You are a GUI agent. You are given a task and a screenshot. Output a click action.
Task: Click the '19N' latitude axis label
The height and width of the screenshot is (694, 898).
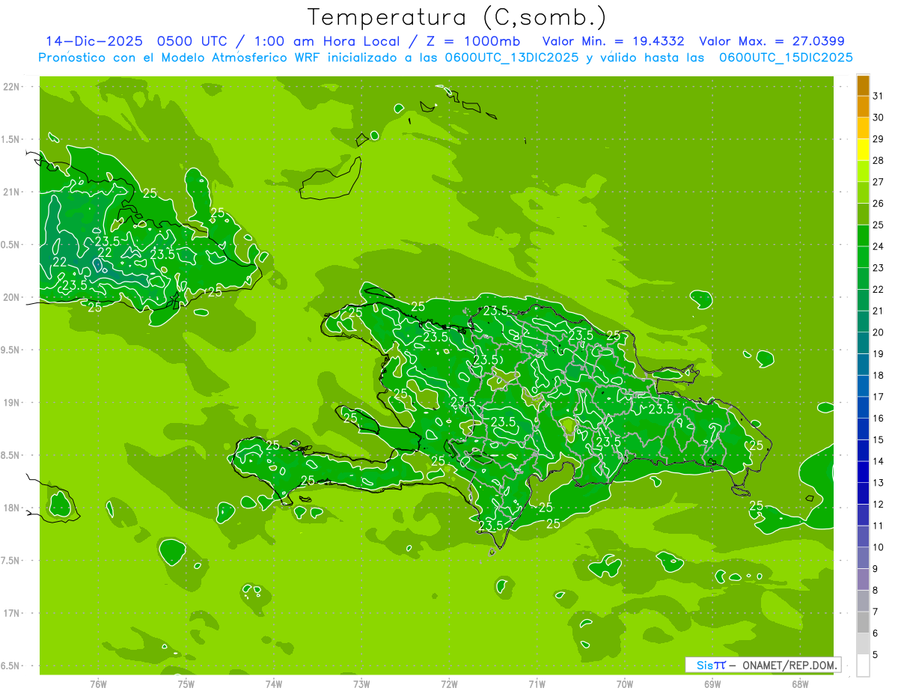click(11, 403)
